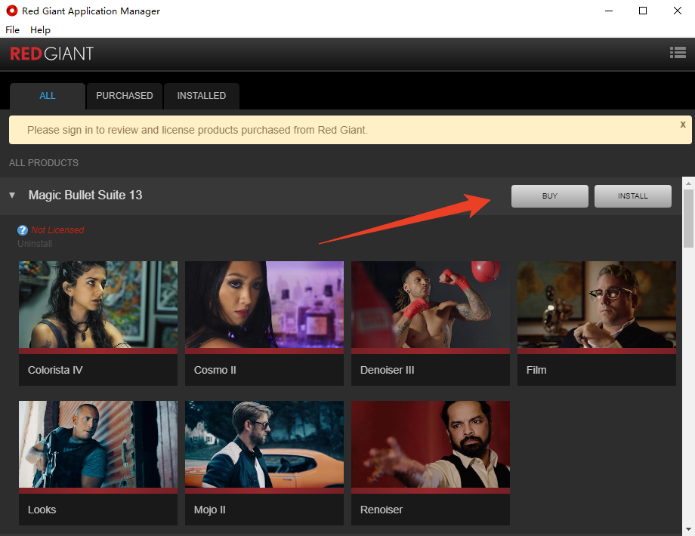
Task: Click the blue help question mark icon
Action: coord(23,230)
